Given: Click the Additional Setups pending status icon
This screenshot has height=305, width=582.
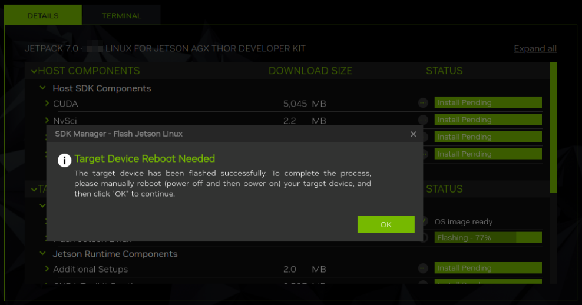Looking at the screenshot, I should 423,268.
